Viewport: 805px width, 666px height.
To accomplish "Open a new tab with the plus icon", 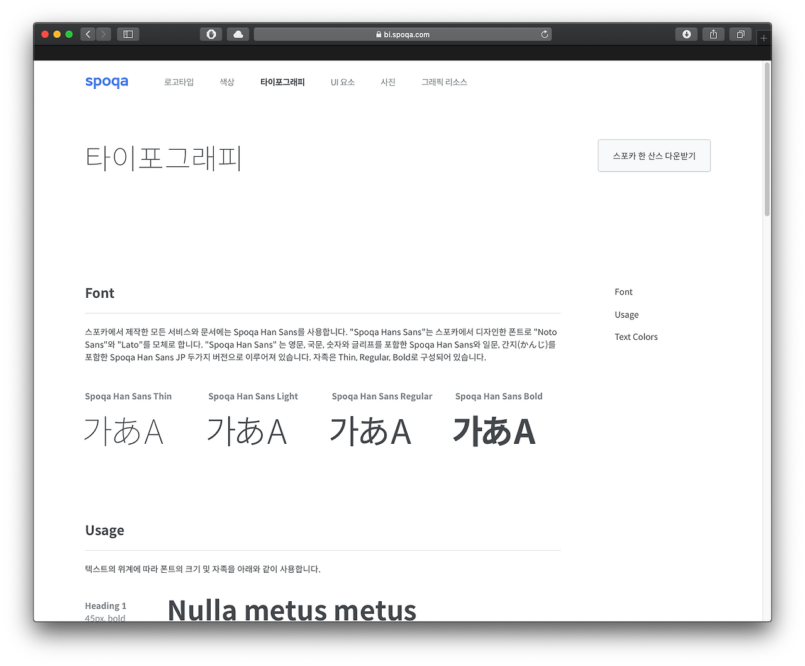I will 763,37.
